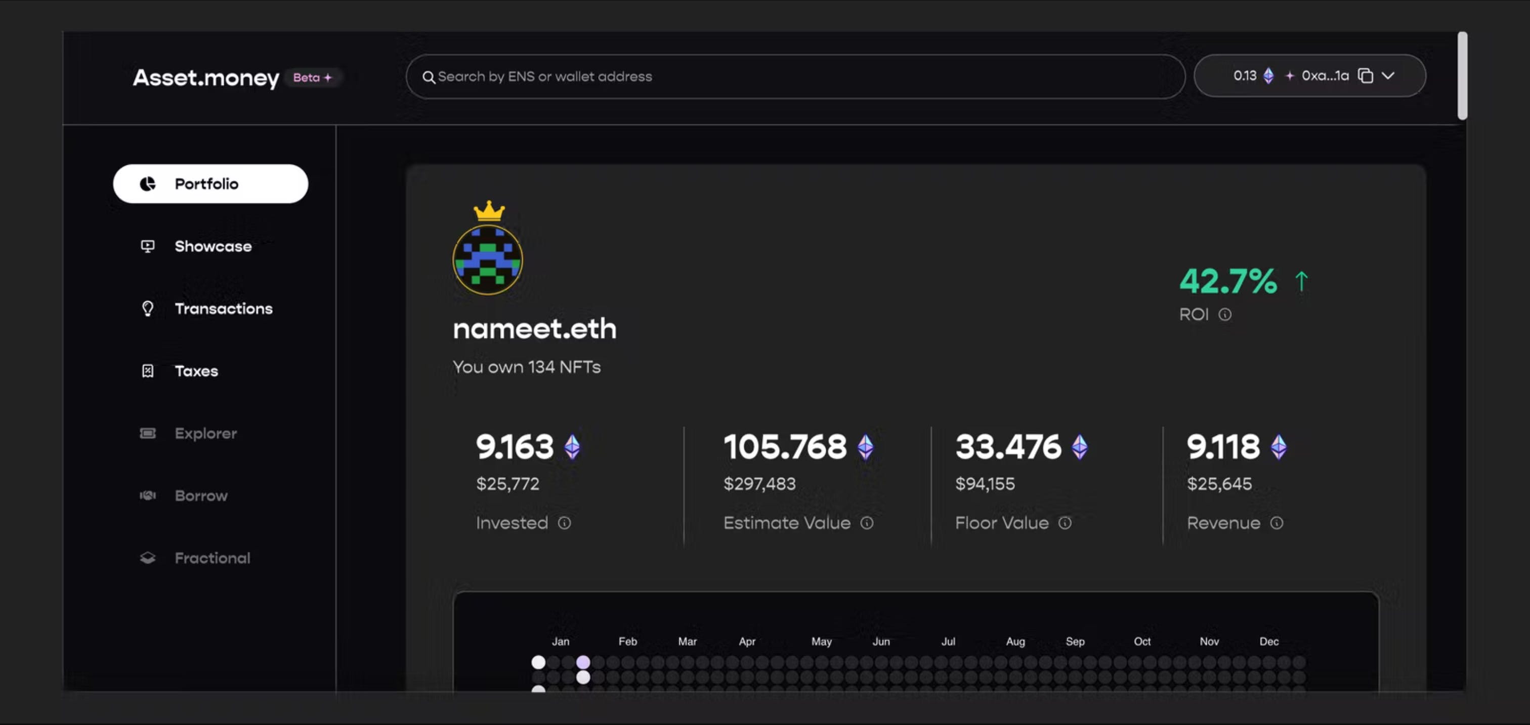
Task: Expand the wallet account dropdown chevron
Action: coord(1388,76)
